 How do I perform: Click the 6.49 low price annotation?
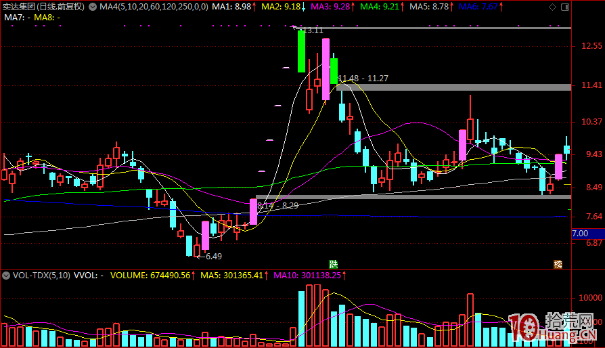tap(213, 257)
